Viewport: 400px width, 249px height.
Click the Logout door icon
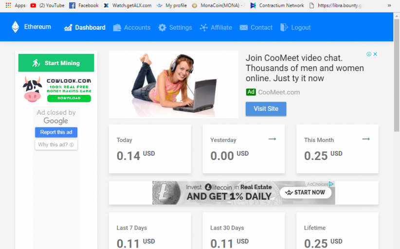(x=285, y=28)
